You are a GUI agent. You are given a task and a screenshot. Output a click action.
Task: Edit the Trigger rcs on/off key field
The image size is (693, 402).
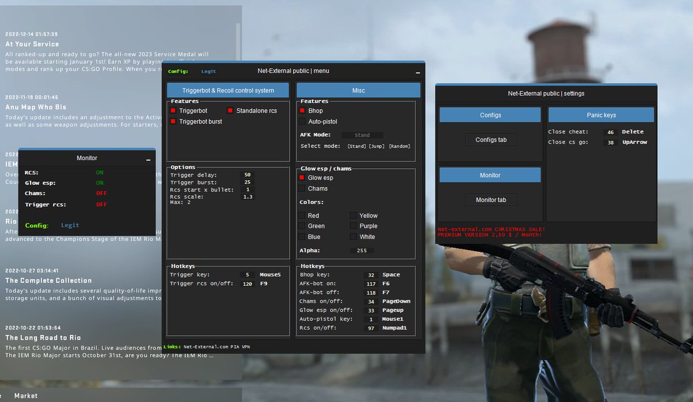(247, 284)
